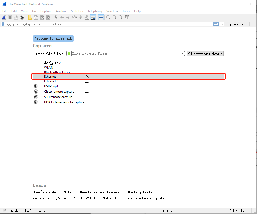Open options gear beside USBPcap1
The height and width of the screenshot is (214, 257).
click(36, 86)
